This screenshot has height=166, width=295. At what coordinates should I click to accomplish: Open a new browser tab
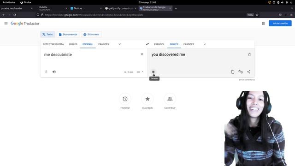[x=176, y=8]
